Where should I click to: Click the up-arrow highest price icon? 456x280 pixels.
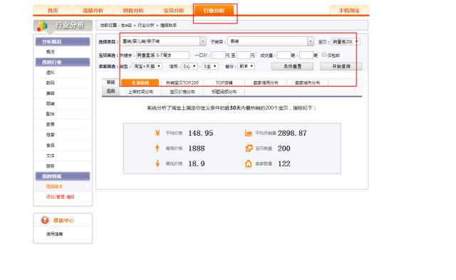[157, 149]
